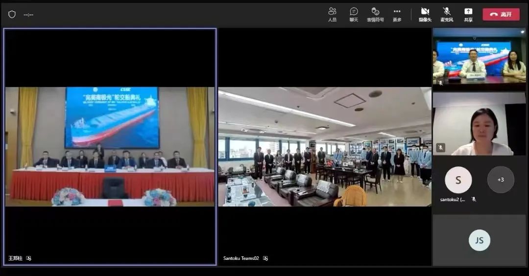Screen dimensions: 529x276
Task: Select the 王邦柱 video tile
Action: [110, 146]
